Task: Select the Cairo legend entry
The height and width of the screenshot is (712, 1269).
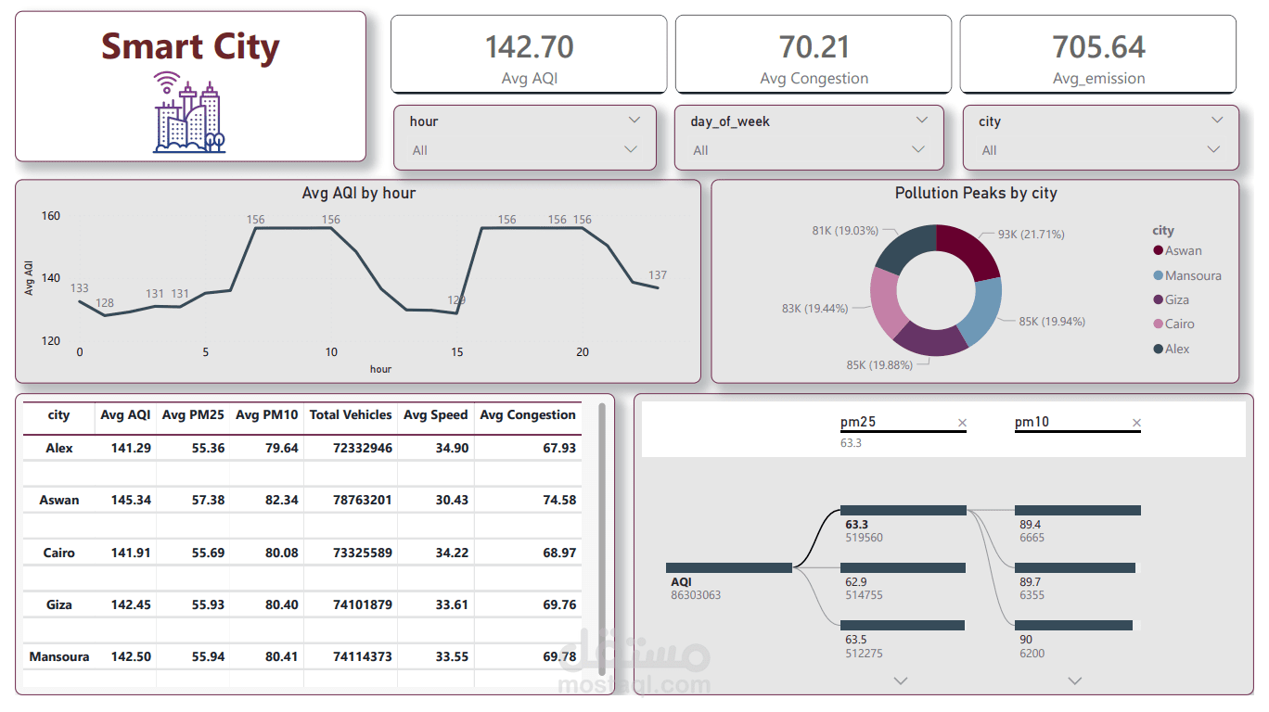Action: point(1173,324)
